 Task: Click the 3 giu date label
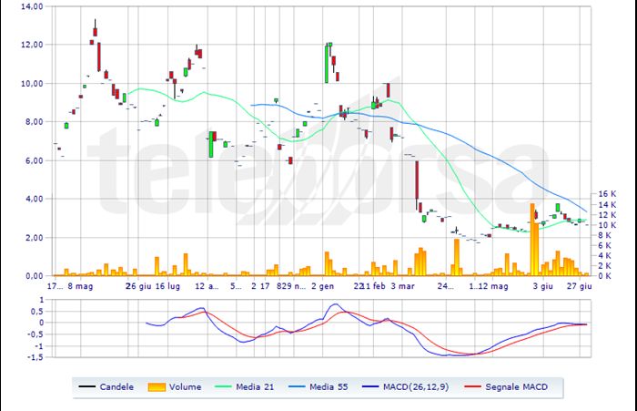click(542, 286)
